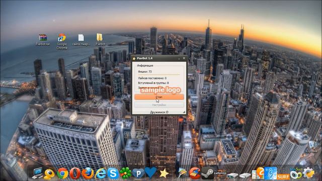
Task: Launch Steam from the dock
Action: (207, 173)
